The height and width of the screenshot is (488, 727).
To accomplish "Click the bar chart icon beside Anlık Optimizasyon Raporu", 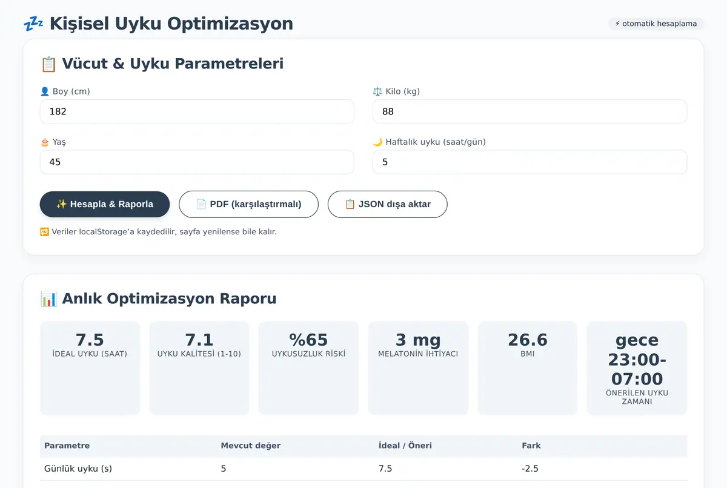I will coord(48,298).
